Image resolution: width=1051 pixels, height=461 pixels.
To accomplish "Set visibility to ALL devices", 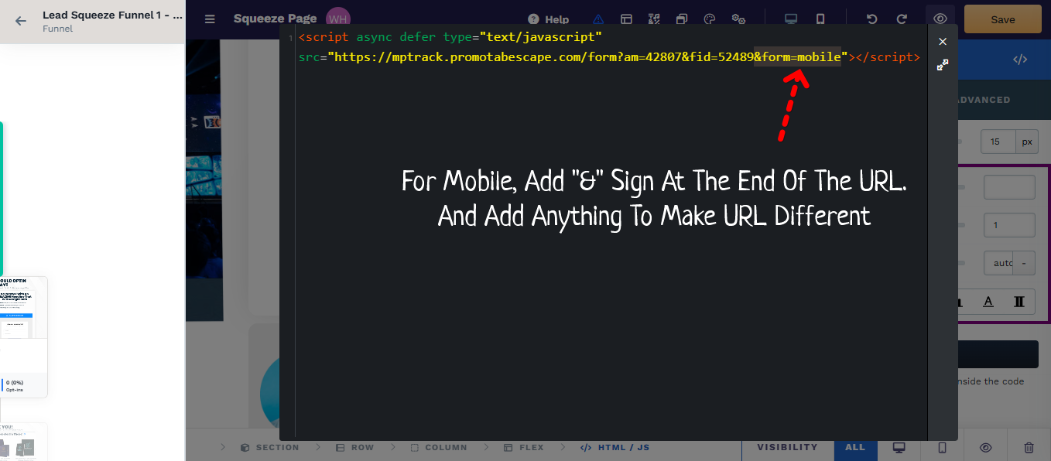I will click(855, 447).
